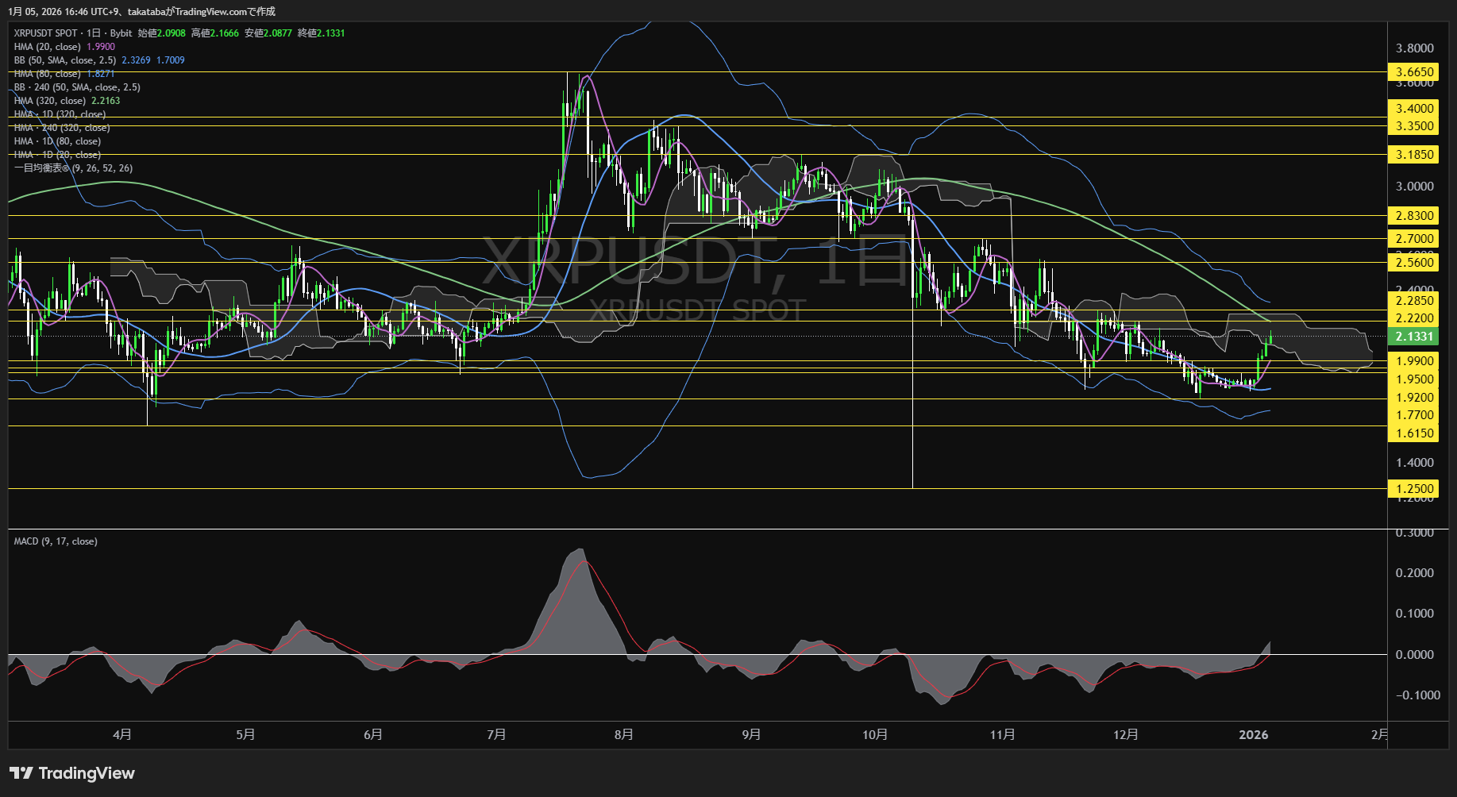Click the green current price label 2.1331
This screenshot has width=1457, height=797.
[1415, 337]
